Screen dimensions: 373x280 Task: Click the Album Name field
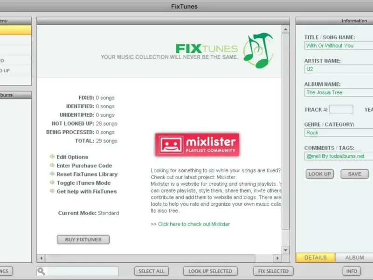[x=339, y=92]
